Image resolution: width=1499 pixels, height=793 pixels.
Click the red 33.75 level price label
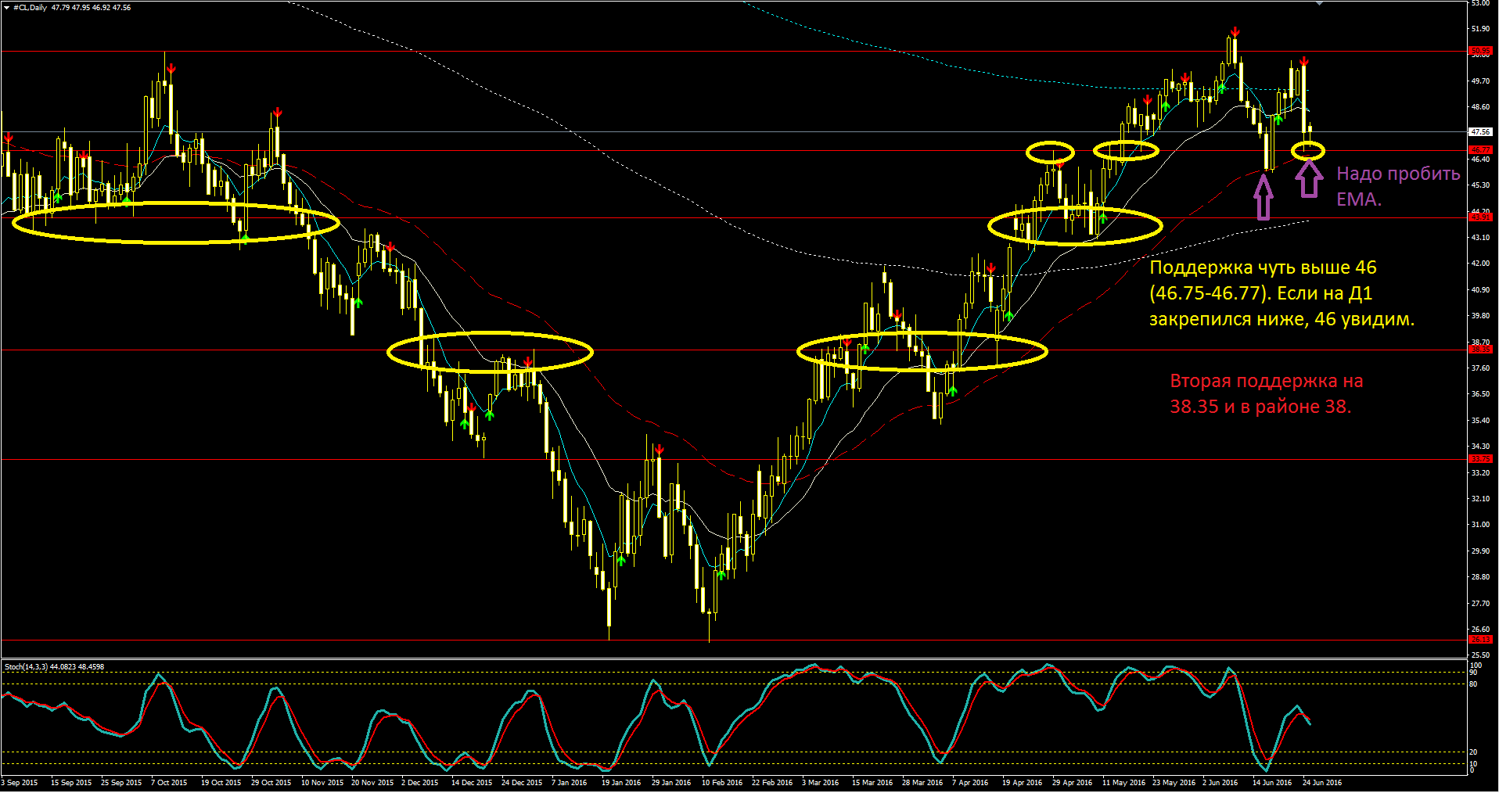point(1480,459)
